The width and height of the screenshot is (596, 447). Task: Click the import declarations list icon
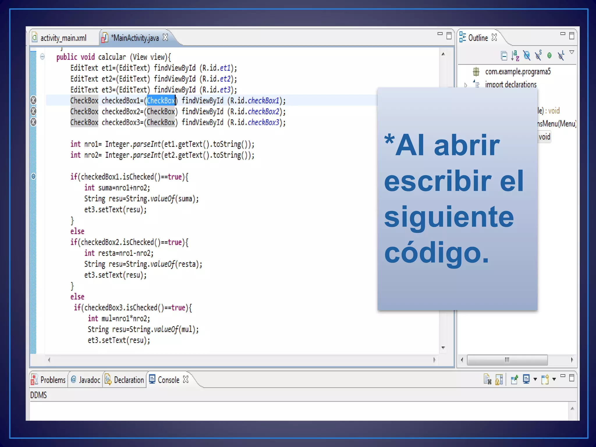(476, 84)
